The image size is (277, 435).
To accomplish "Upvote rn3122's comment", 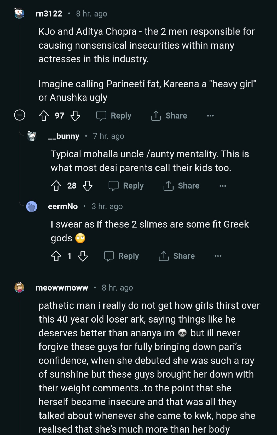I will click(44, 116).
